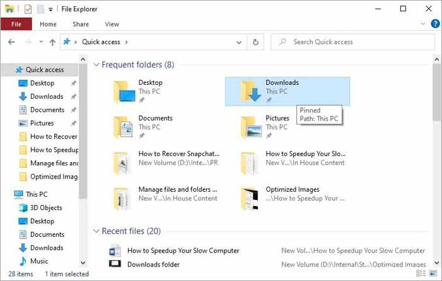Open the View ribbon tab

[x=112, y=24]
